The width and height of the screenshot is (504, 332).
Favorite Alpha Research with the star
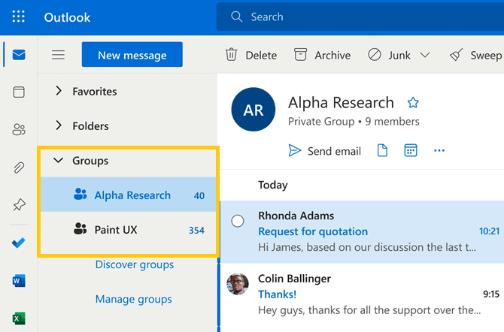coord(413,103)
